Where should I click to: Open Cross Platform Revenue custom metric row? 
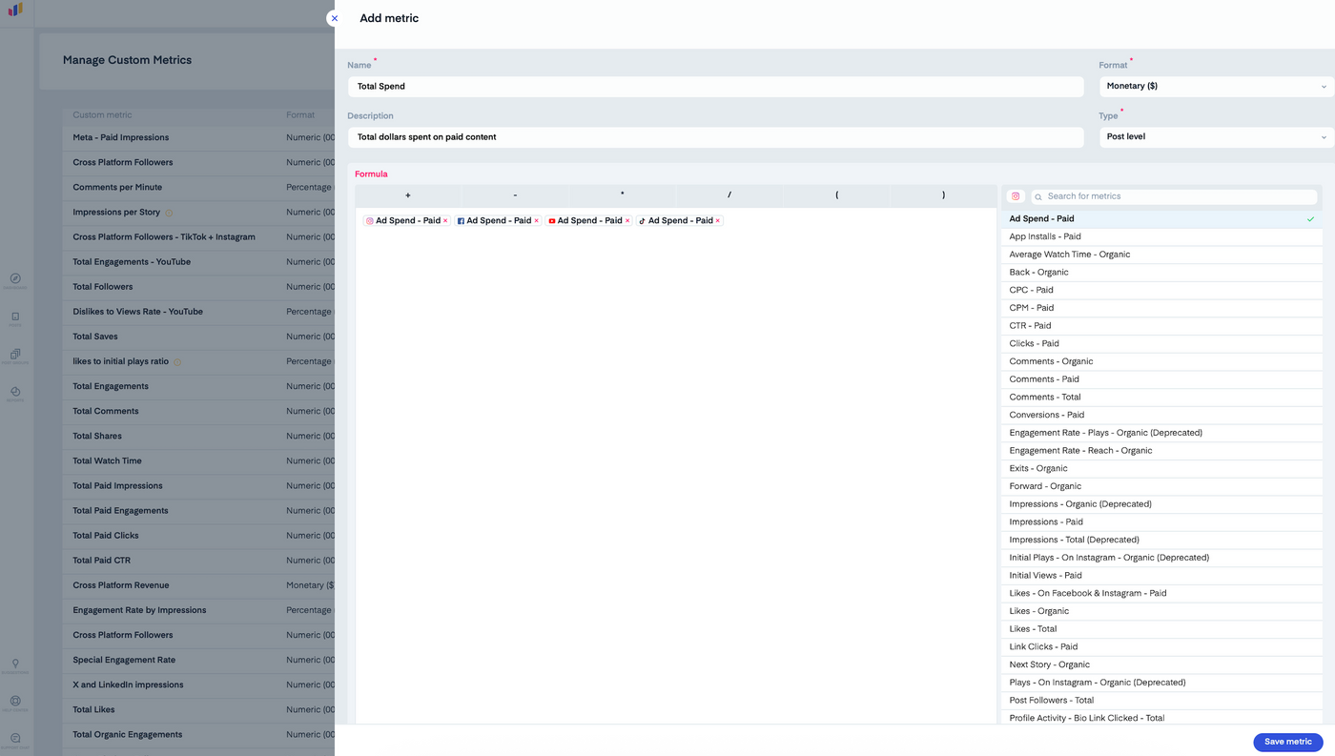(x=198, y=585)
